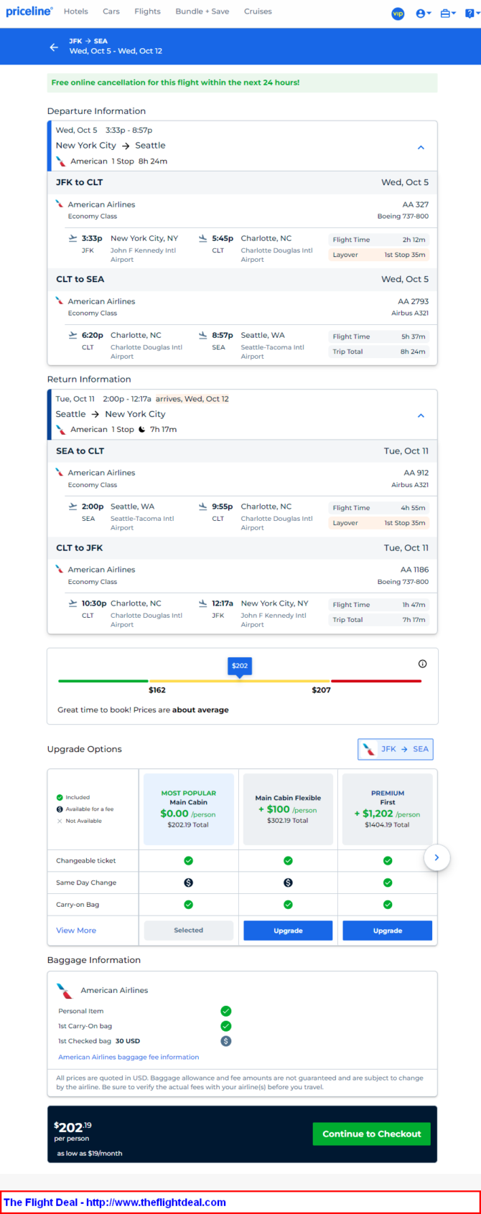
Task: Open the Hotels tab
Action: pyautogui.click(x=76, y=11)
